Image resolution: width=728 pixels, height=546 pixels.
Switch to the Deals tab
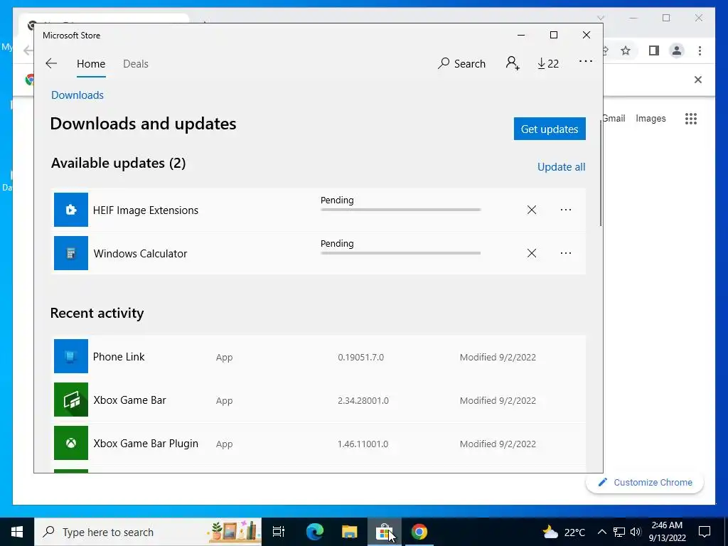136,64
